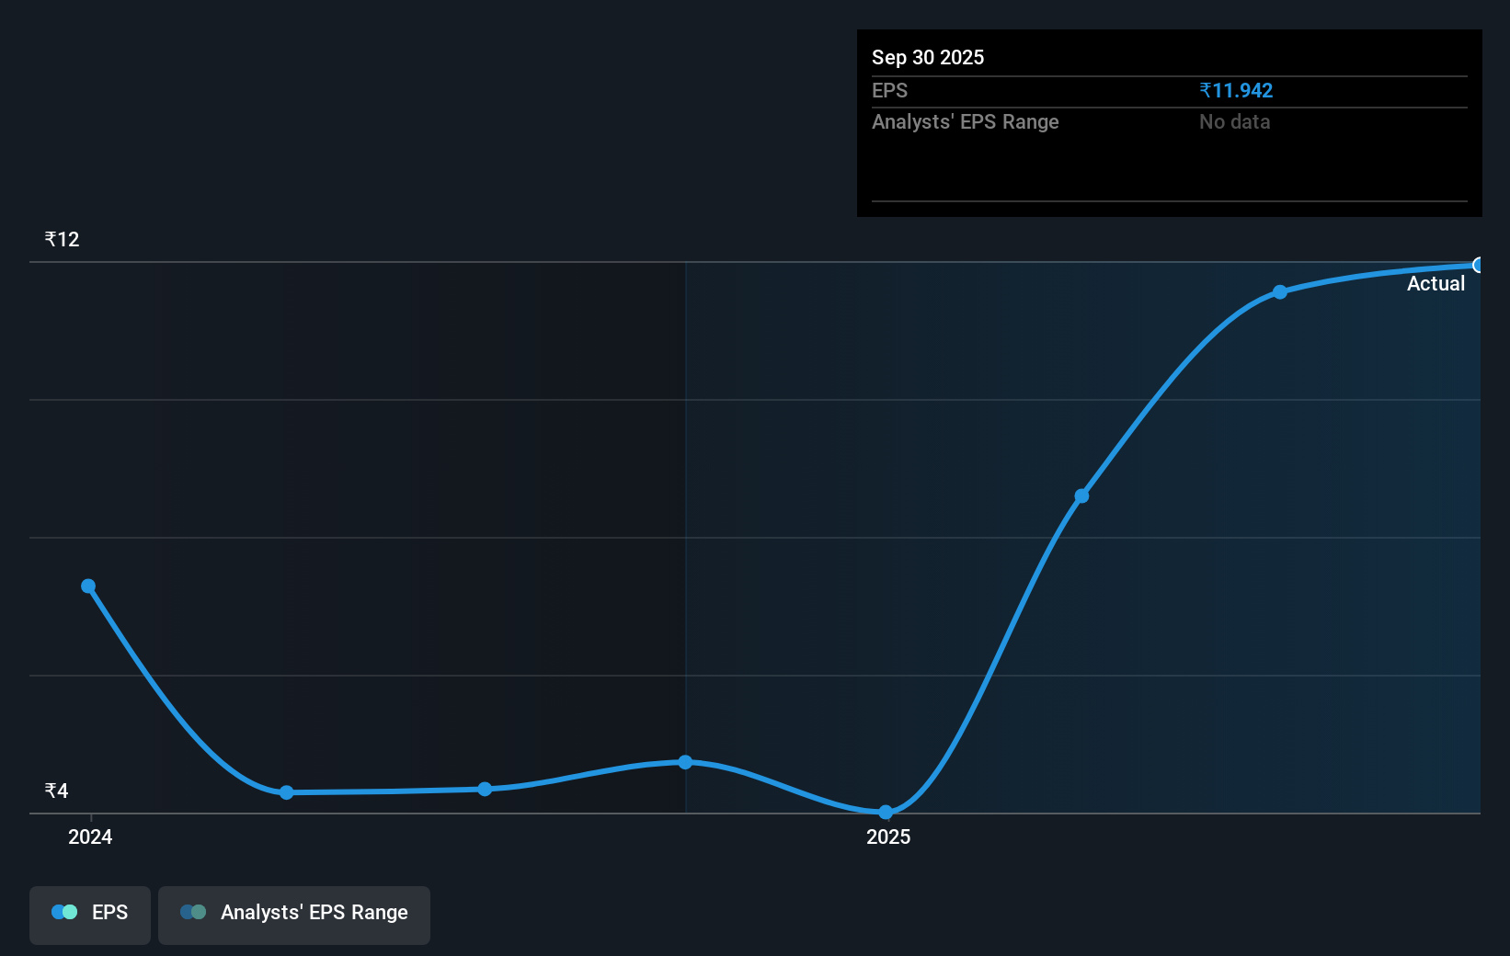Click the ₹11.942 EPS value in tooltip
This screenshot has width=1510, height=956.
tap(1236, 91)
